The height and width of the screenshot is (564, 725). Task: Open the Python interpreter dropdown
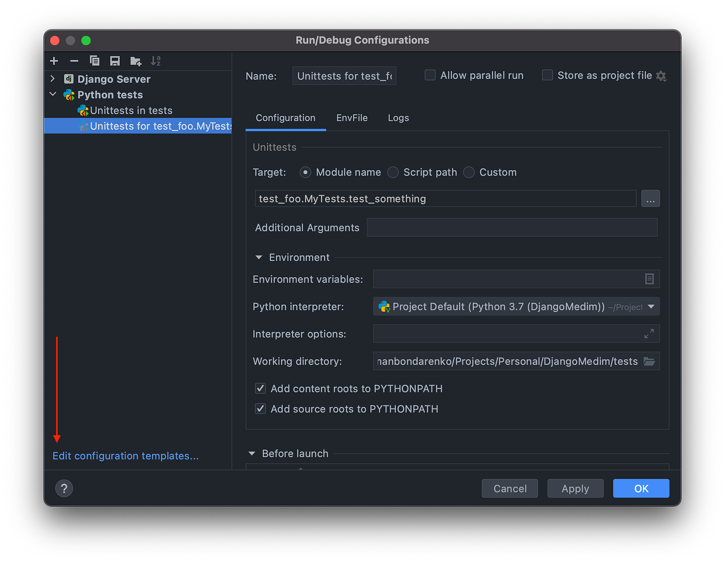click(x=651, y=306)
